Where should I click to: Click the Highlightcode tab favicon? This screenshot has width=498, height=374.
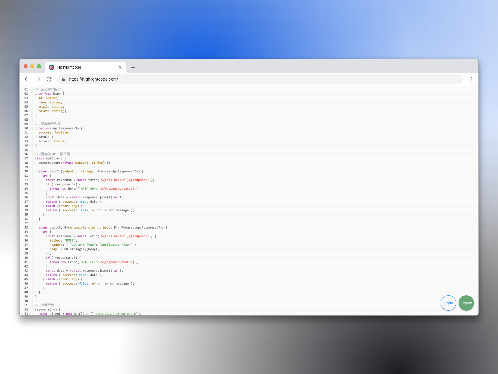point(52,67)
